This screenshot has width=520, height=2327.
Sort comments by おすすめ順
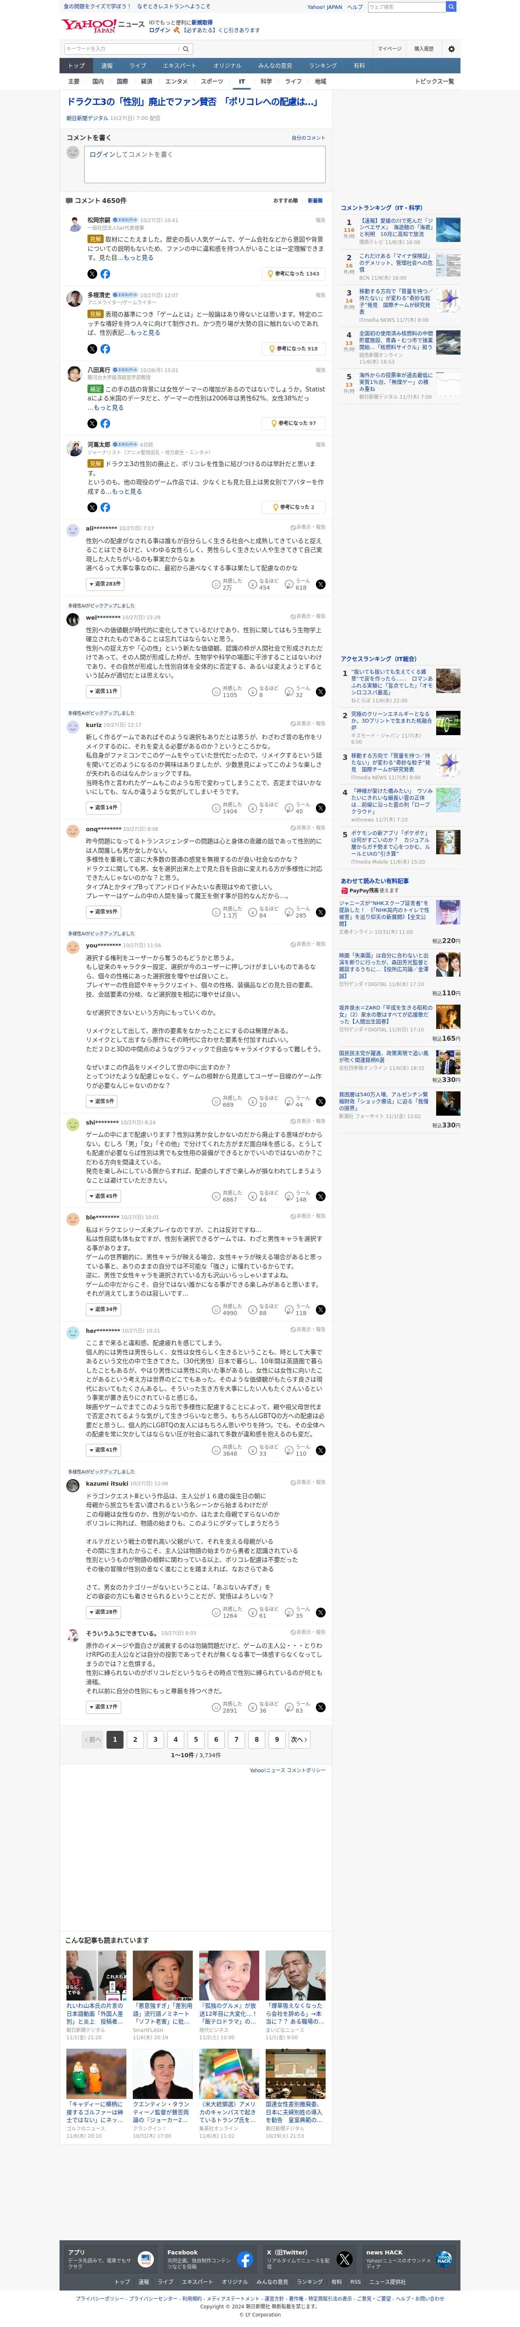pyautogui.click(x=285, y=201)
